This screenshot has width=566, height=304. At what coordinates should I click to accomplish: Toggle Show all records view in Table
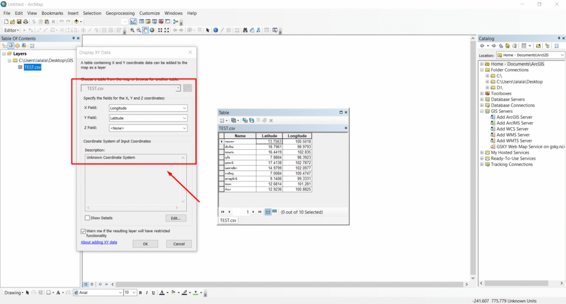point(268,212)
